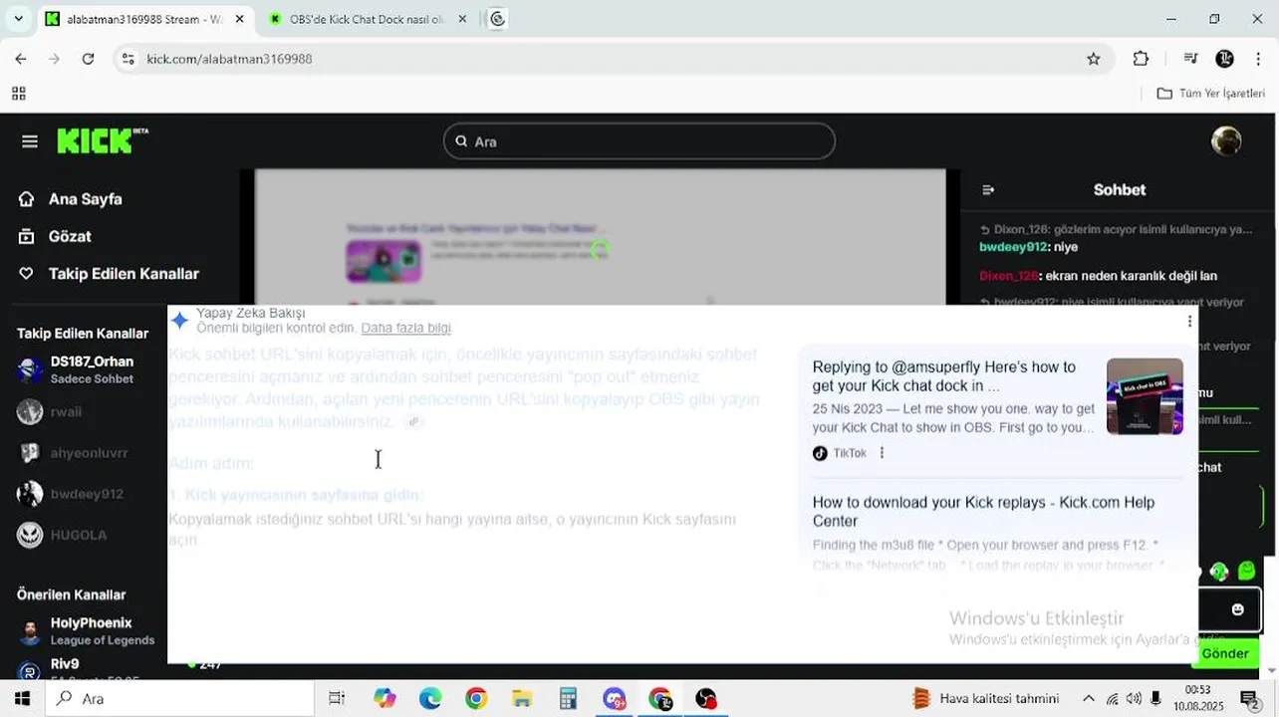Open Tüm Yer İşaretleri bookmarks folder
The width and height of the screenshot is (1279, 717).
coord(1210,94)
